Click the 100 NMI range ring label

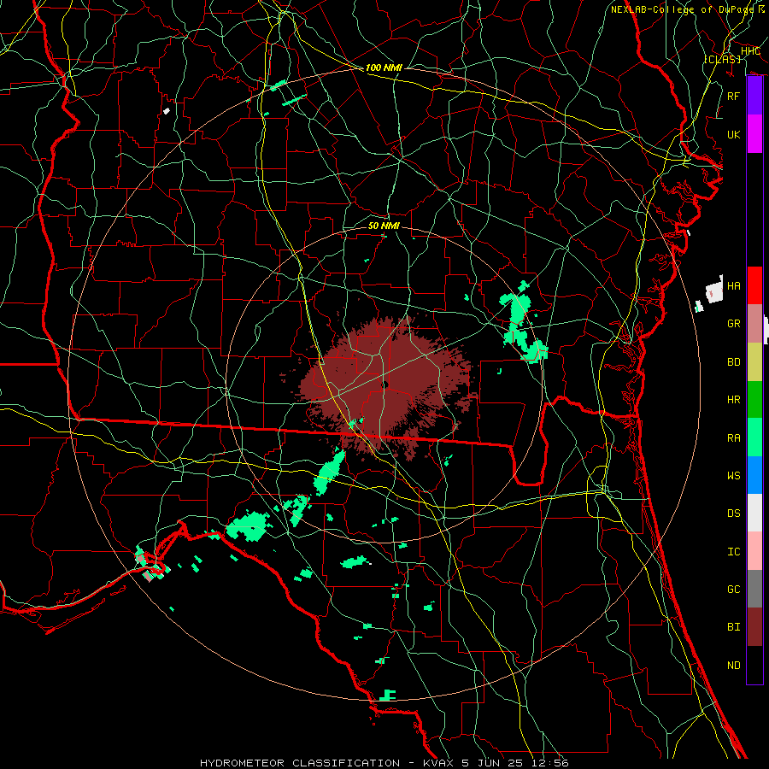(x=384, y=68)
